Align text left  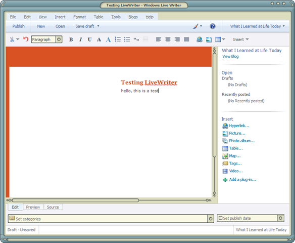(x=159, y=39)
